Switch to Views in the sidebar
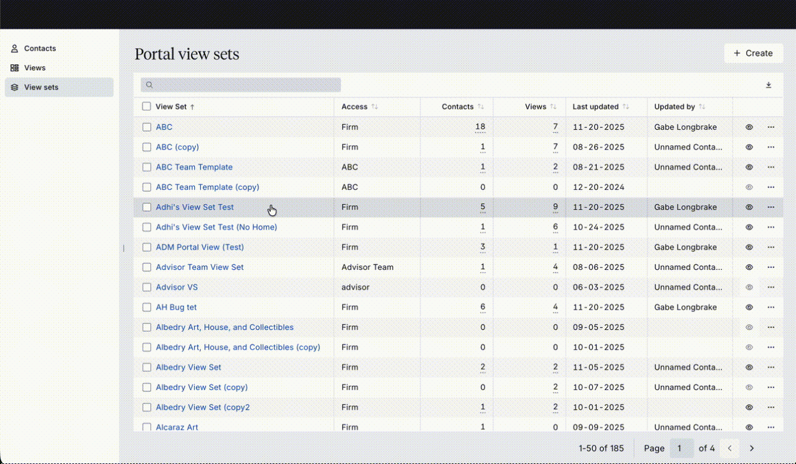This screenshot has height=464, width=796. coord(35,68)
